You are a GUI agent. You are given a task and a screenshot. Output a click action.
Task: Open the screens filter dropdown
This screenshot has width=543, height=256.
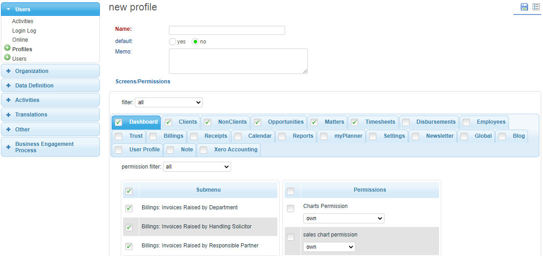[168, 102]
